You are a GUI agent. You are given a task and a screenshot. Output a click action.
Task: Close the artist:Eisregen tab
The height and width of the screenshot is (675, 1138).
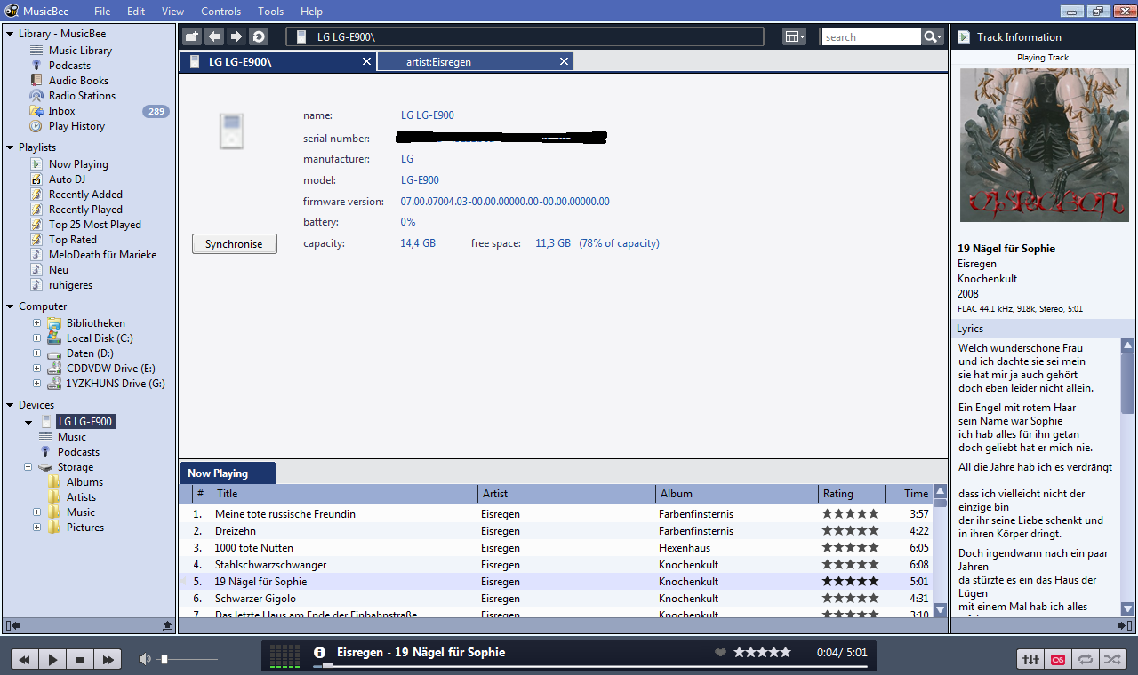[564, 61]
